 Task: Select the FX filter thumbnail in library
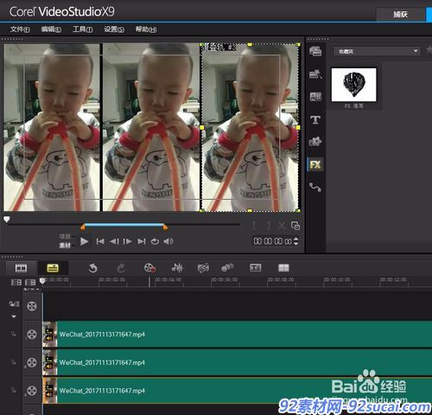click(x=353, y=85)
